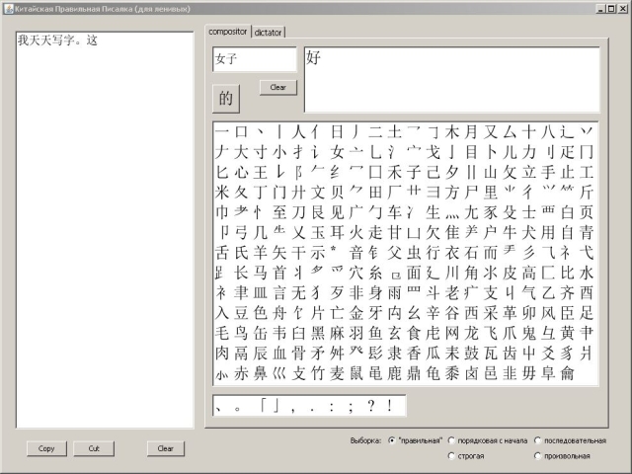Enable the строгая radio option

coord(451,456)
